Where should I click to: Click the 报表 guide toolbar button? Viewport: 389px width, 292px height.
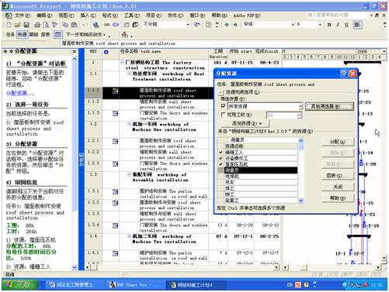[x=45, y=34]
